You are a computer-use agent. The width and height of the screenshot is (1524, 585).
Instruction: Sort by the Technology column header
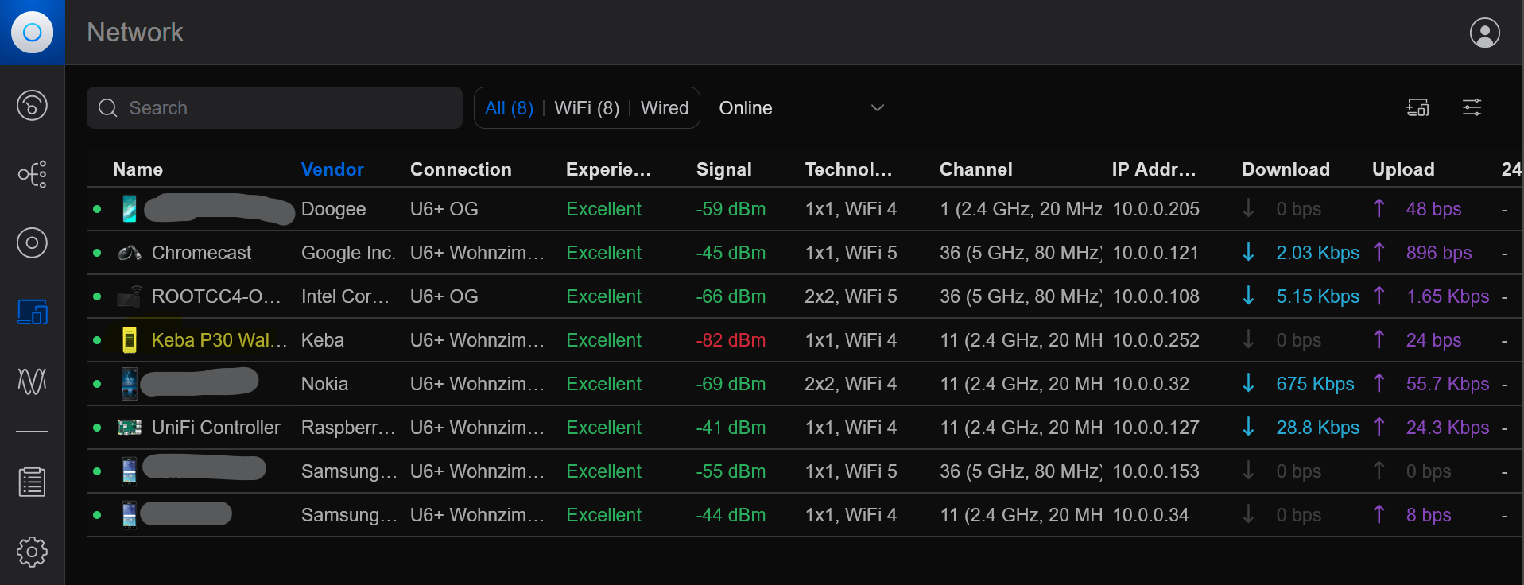[848, 169]
